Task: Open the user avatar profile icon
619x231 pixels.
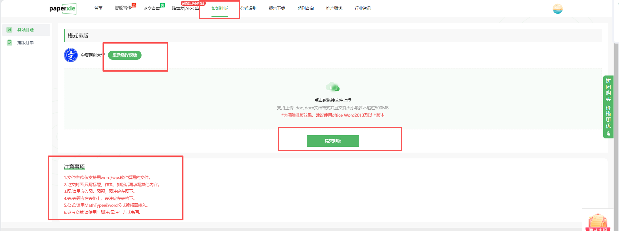Action: [557, 9]
